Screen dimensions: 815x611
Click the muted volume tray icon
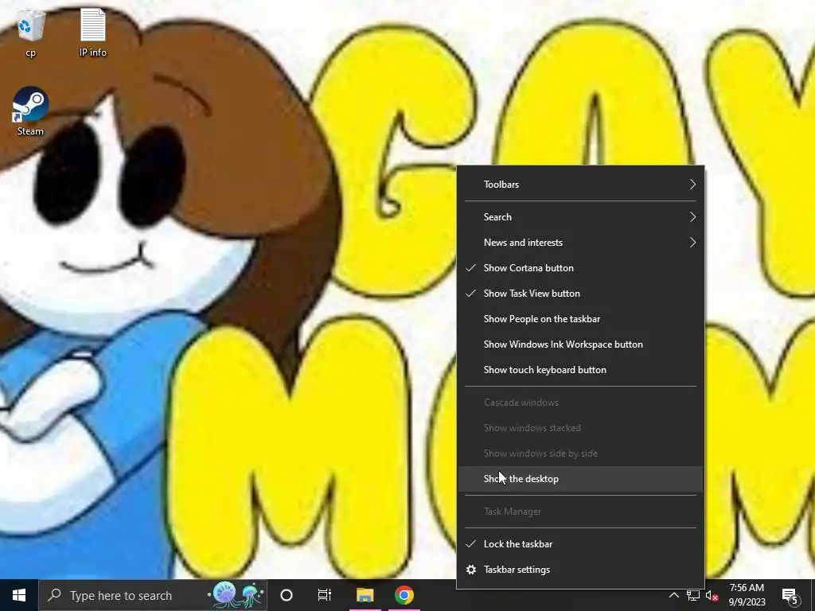click(x=712, y=595)
